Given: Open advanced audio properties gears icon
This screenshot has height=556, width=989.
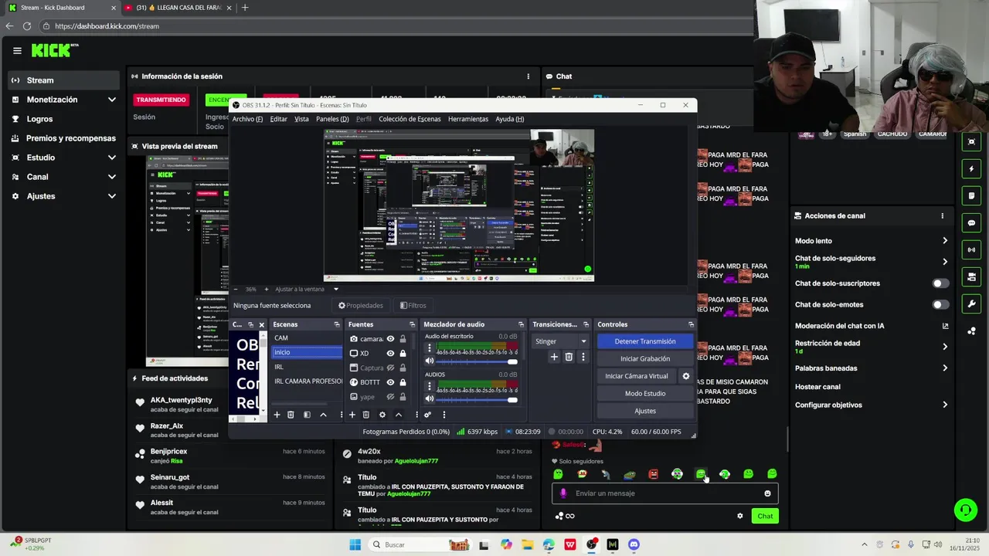Looking at the screenshot, I should coord(427,415).
